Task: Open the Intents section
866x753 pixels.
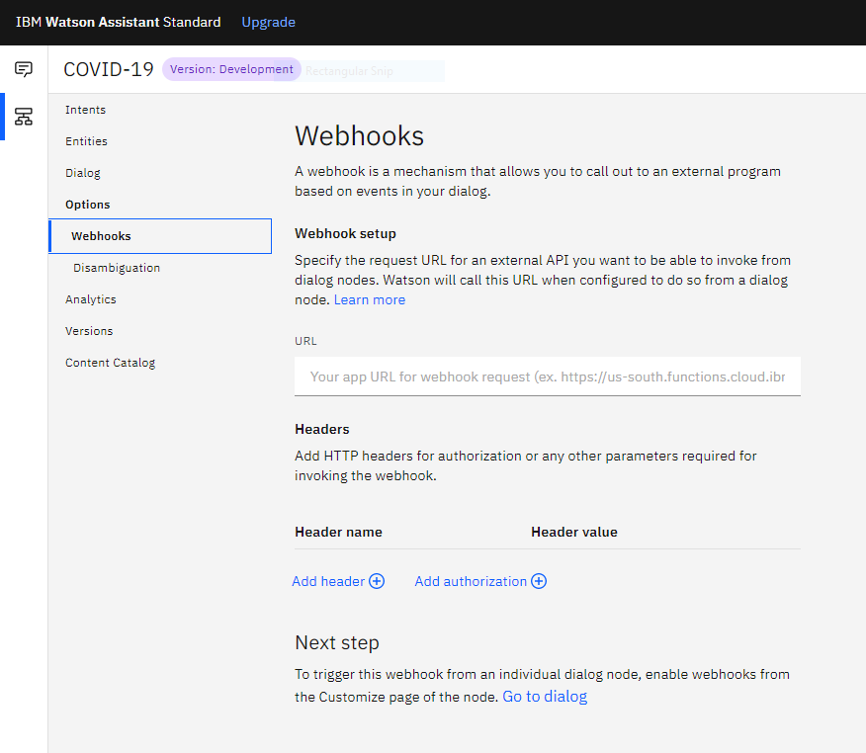Action: point(86,110)
